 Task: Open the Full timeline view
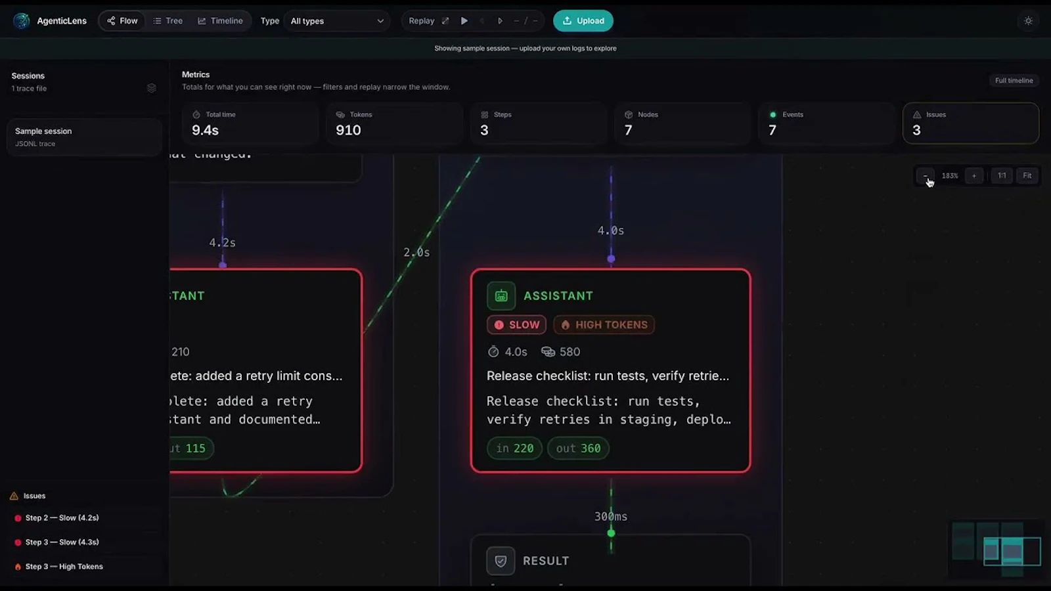click(x=1014, y=80)
